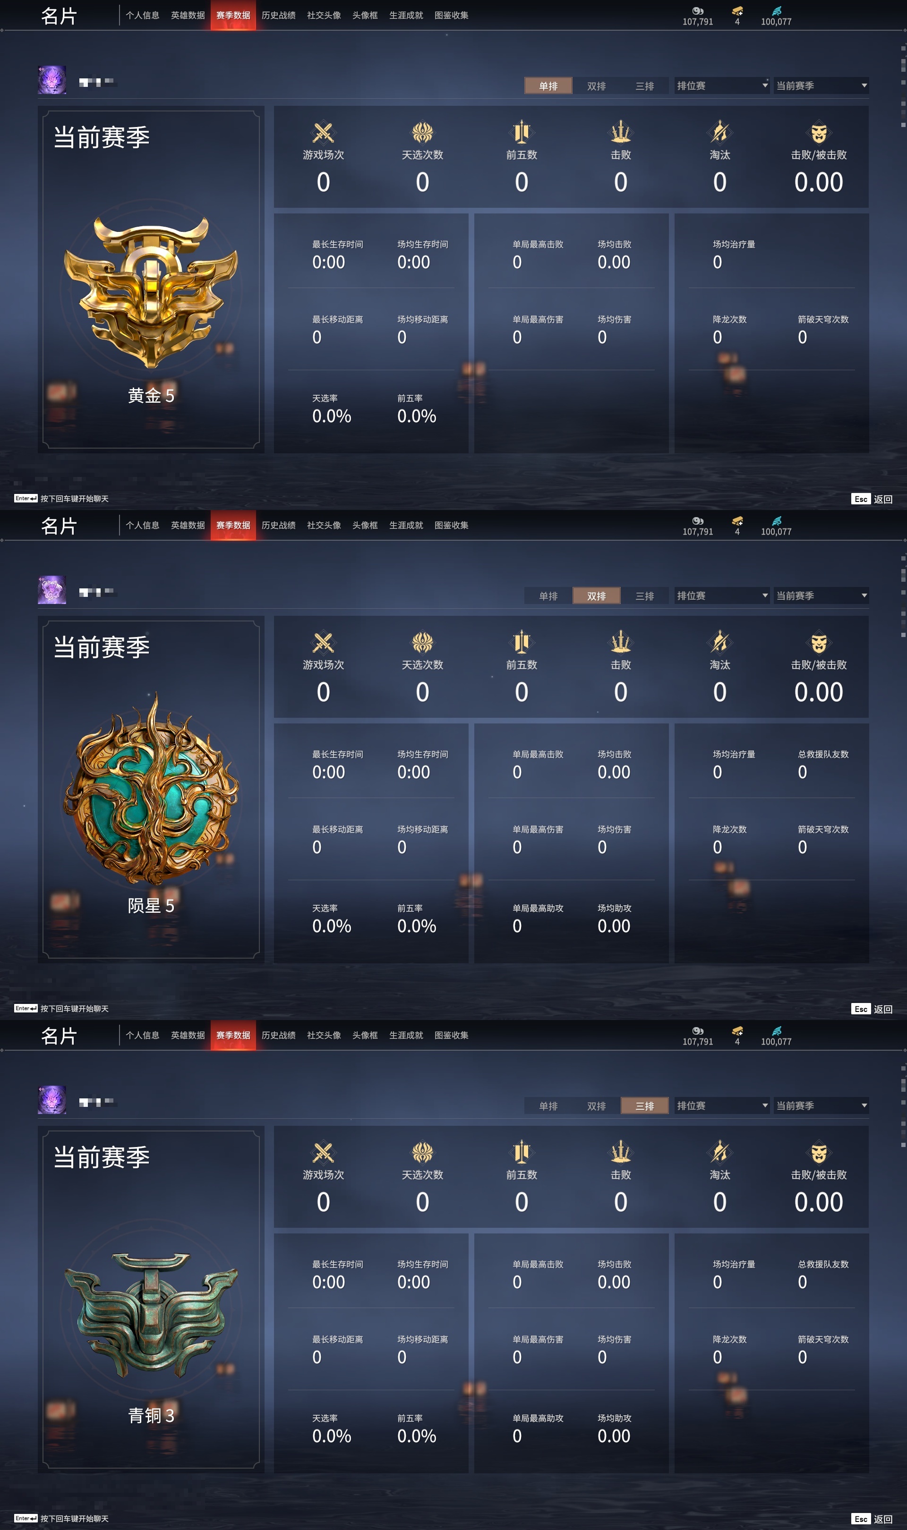Click purple player avatar on 陨星 5 screen

[52, 590]
